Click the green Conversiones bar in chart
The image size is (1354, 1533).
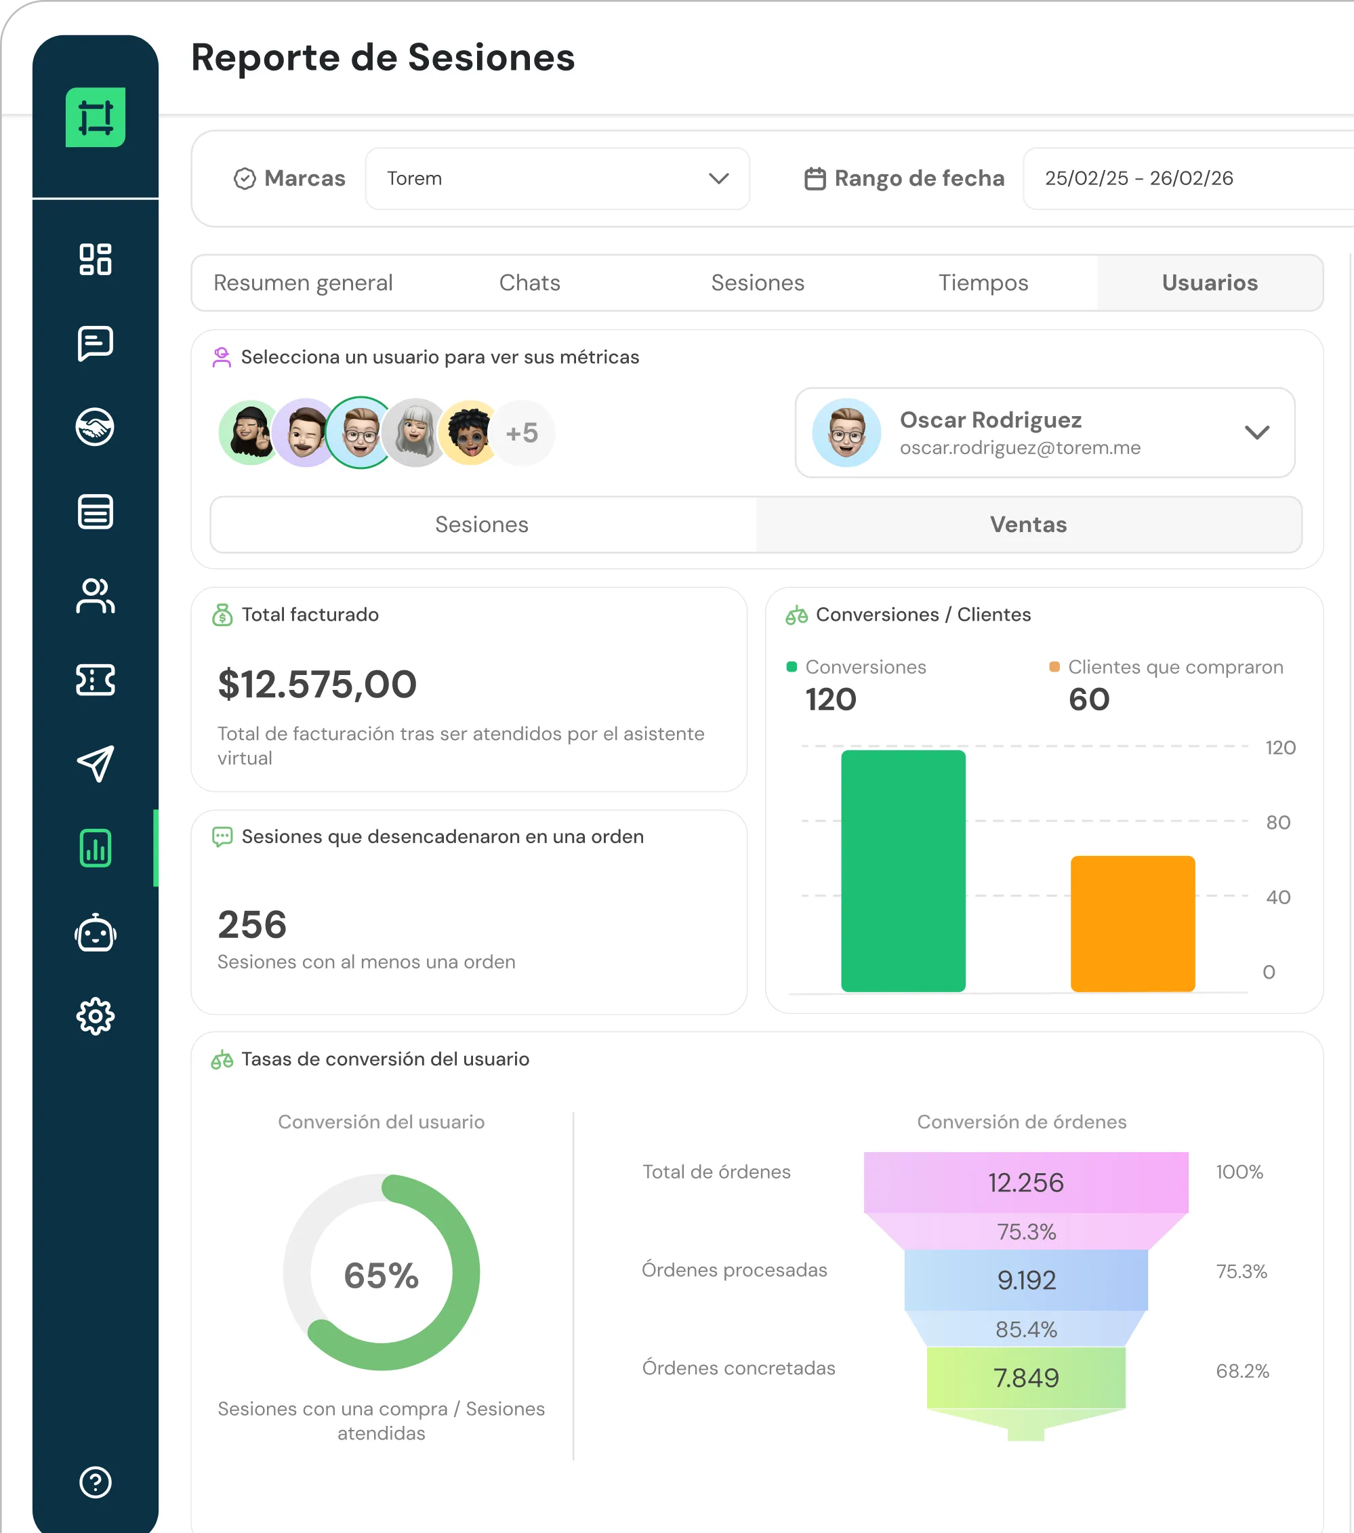click(x=903, y=871)
